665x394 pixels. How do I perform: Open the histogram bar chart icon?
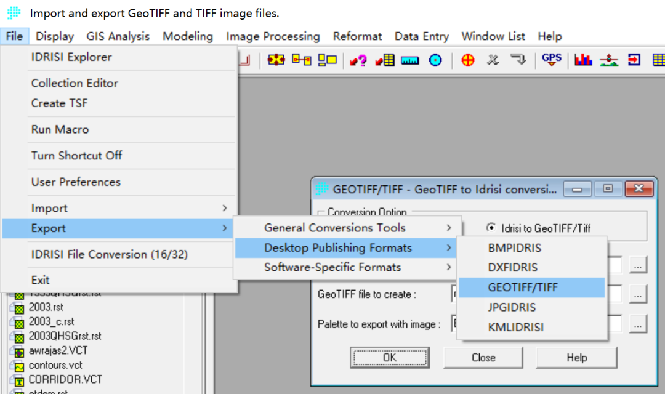[x=583, y=60]
